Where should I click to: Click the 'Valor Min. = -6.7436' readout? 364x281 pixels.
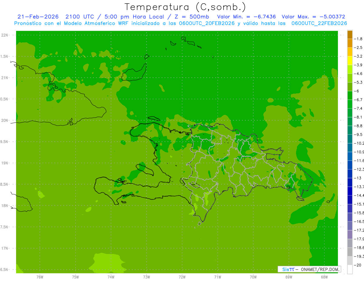(x=247, y=17)
